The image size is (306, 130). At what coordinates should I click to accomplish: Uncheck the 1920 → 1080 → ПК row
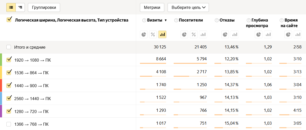click(x=9, y=60)
